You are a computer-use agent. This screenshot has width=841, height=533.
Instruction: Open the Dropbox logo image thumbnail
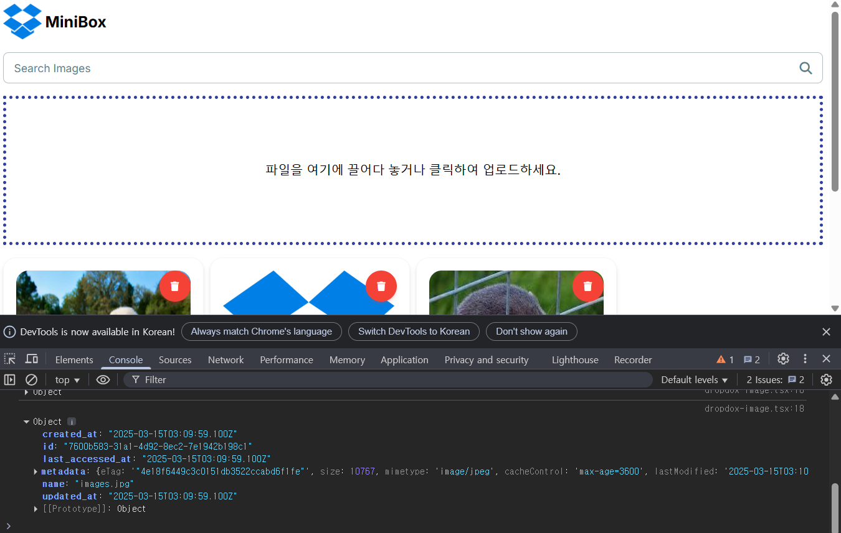pos(310,292)
